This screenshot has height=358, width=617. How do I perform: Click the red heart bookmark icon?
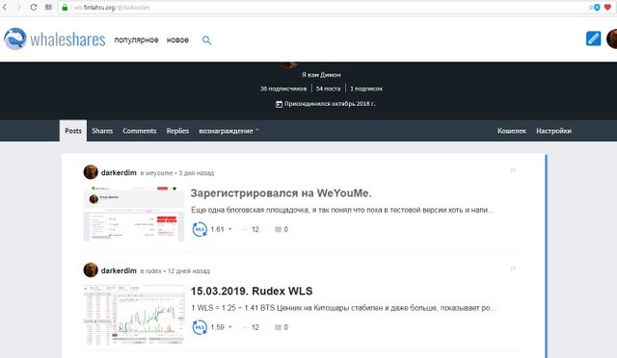[607, 8]
